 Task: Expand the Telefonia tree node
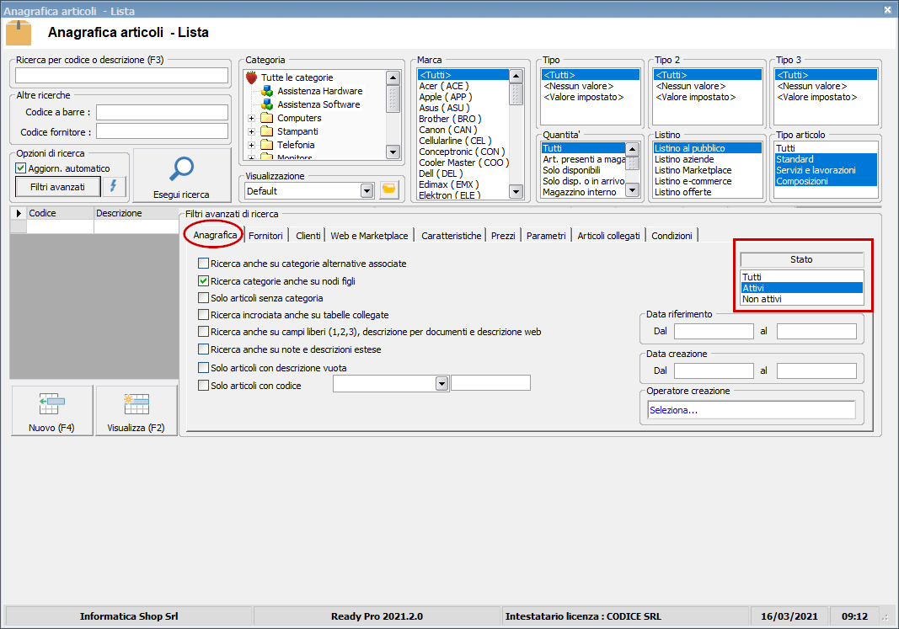coord(251,145)
